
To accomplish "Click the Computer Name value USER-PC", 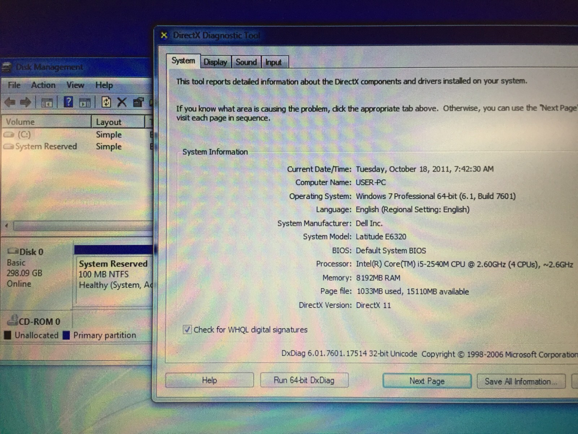I will pyautogui.click(x=371, y=182).
